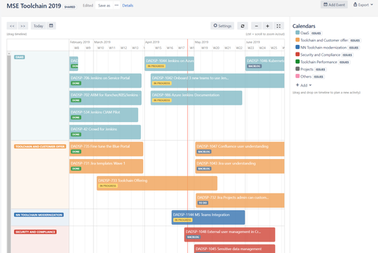
Task: Go to the previous timeline period
Action: (x=12, y=26)
